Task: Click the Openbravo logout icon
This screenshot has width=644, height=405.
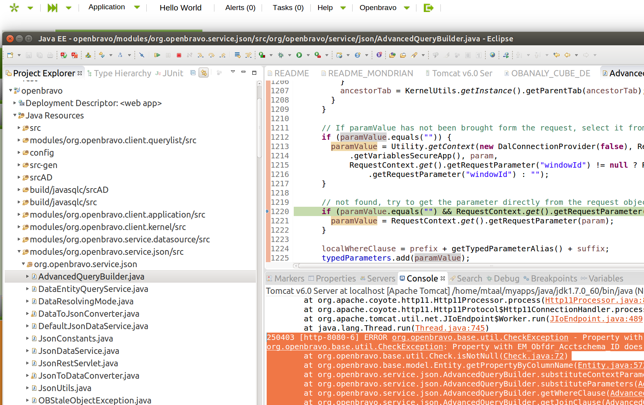Action: tap(428, 8)
